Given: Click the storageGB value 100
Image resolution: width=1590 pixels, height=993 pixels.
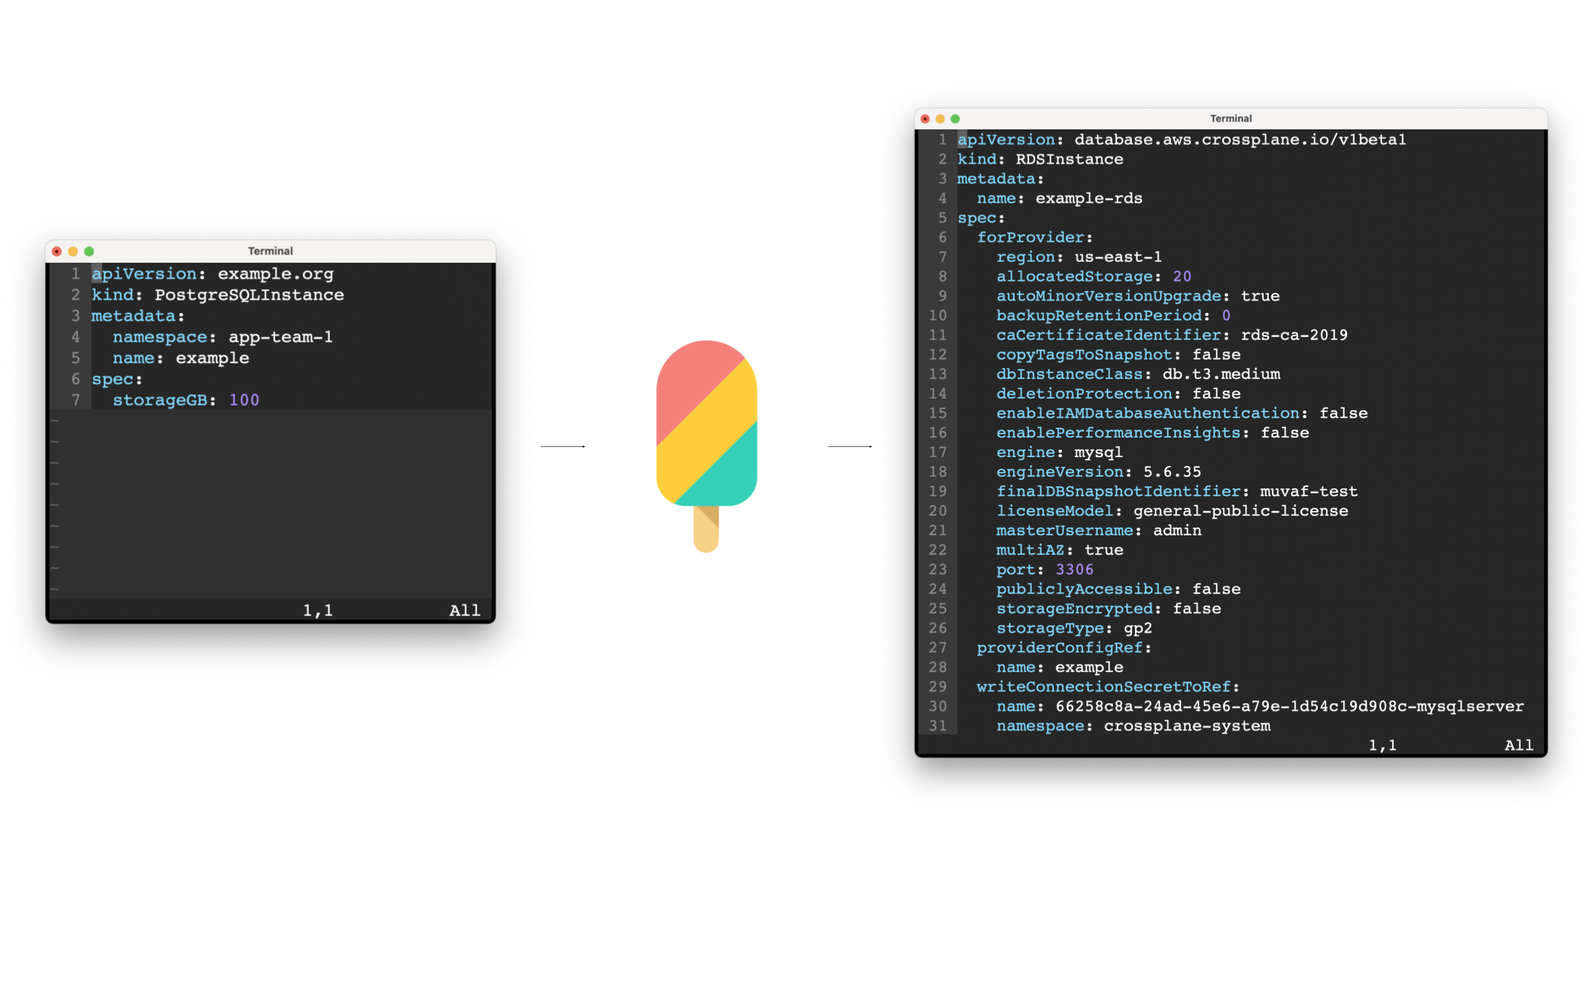Looking at the screenshot, I should 244,400.
